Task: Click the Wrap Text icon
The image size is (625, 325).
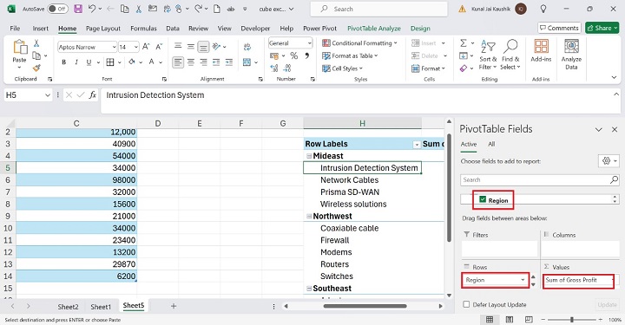Action: [247, 47]
